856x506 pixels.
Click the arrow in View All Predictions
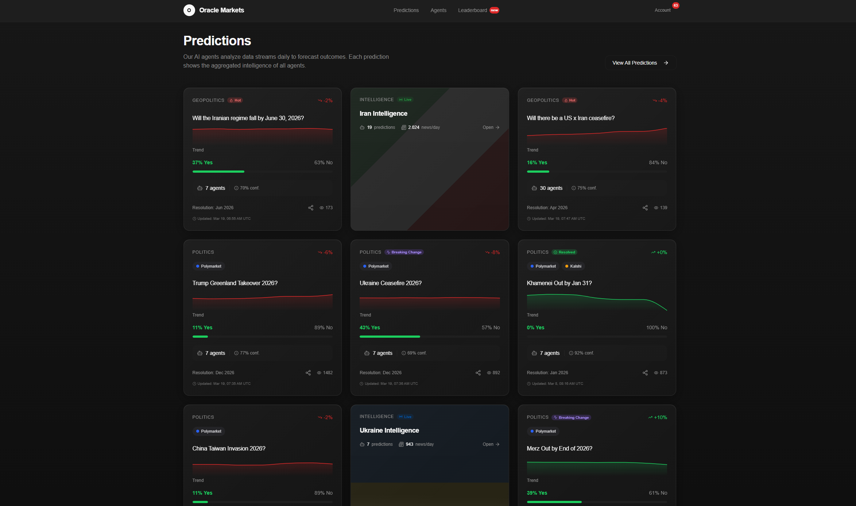pos(666,63)
